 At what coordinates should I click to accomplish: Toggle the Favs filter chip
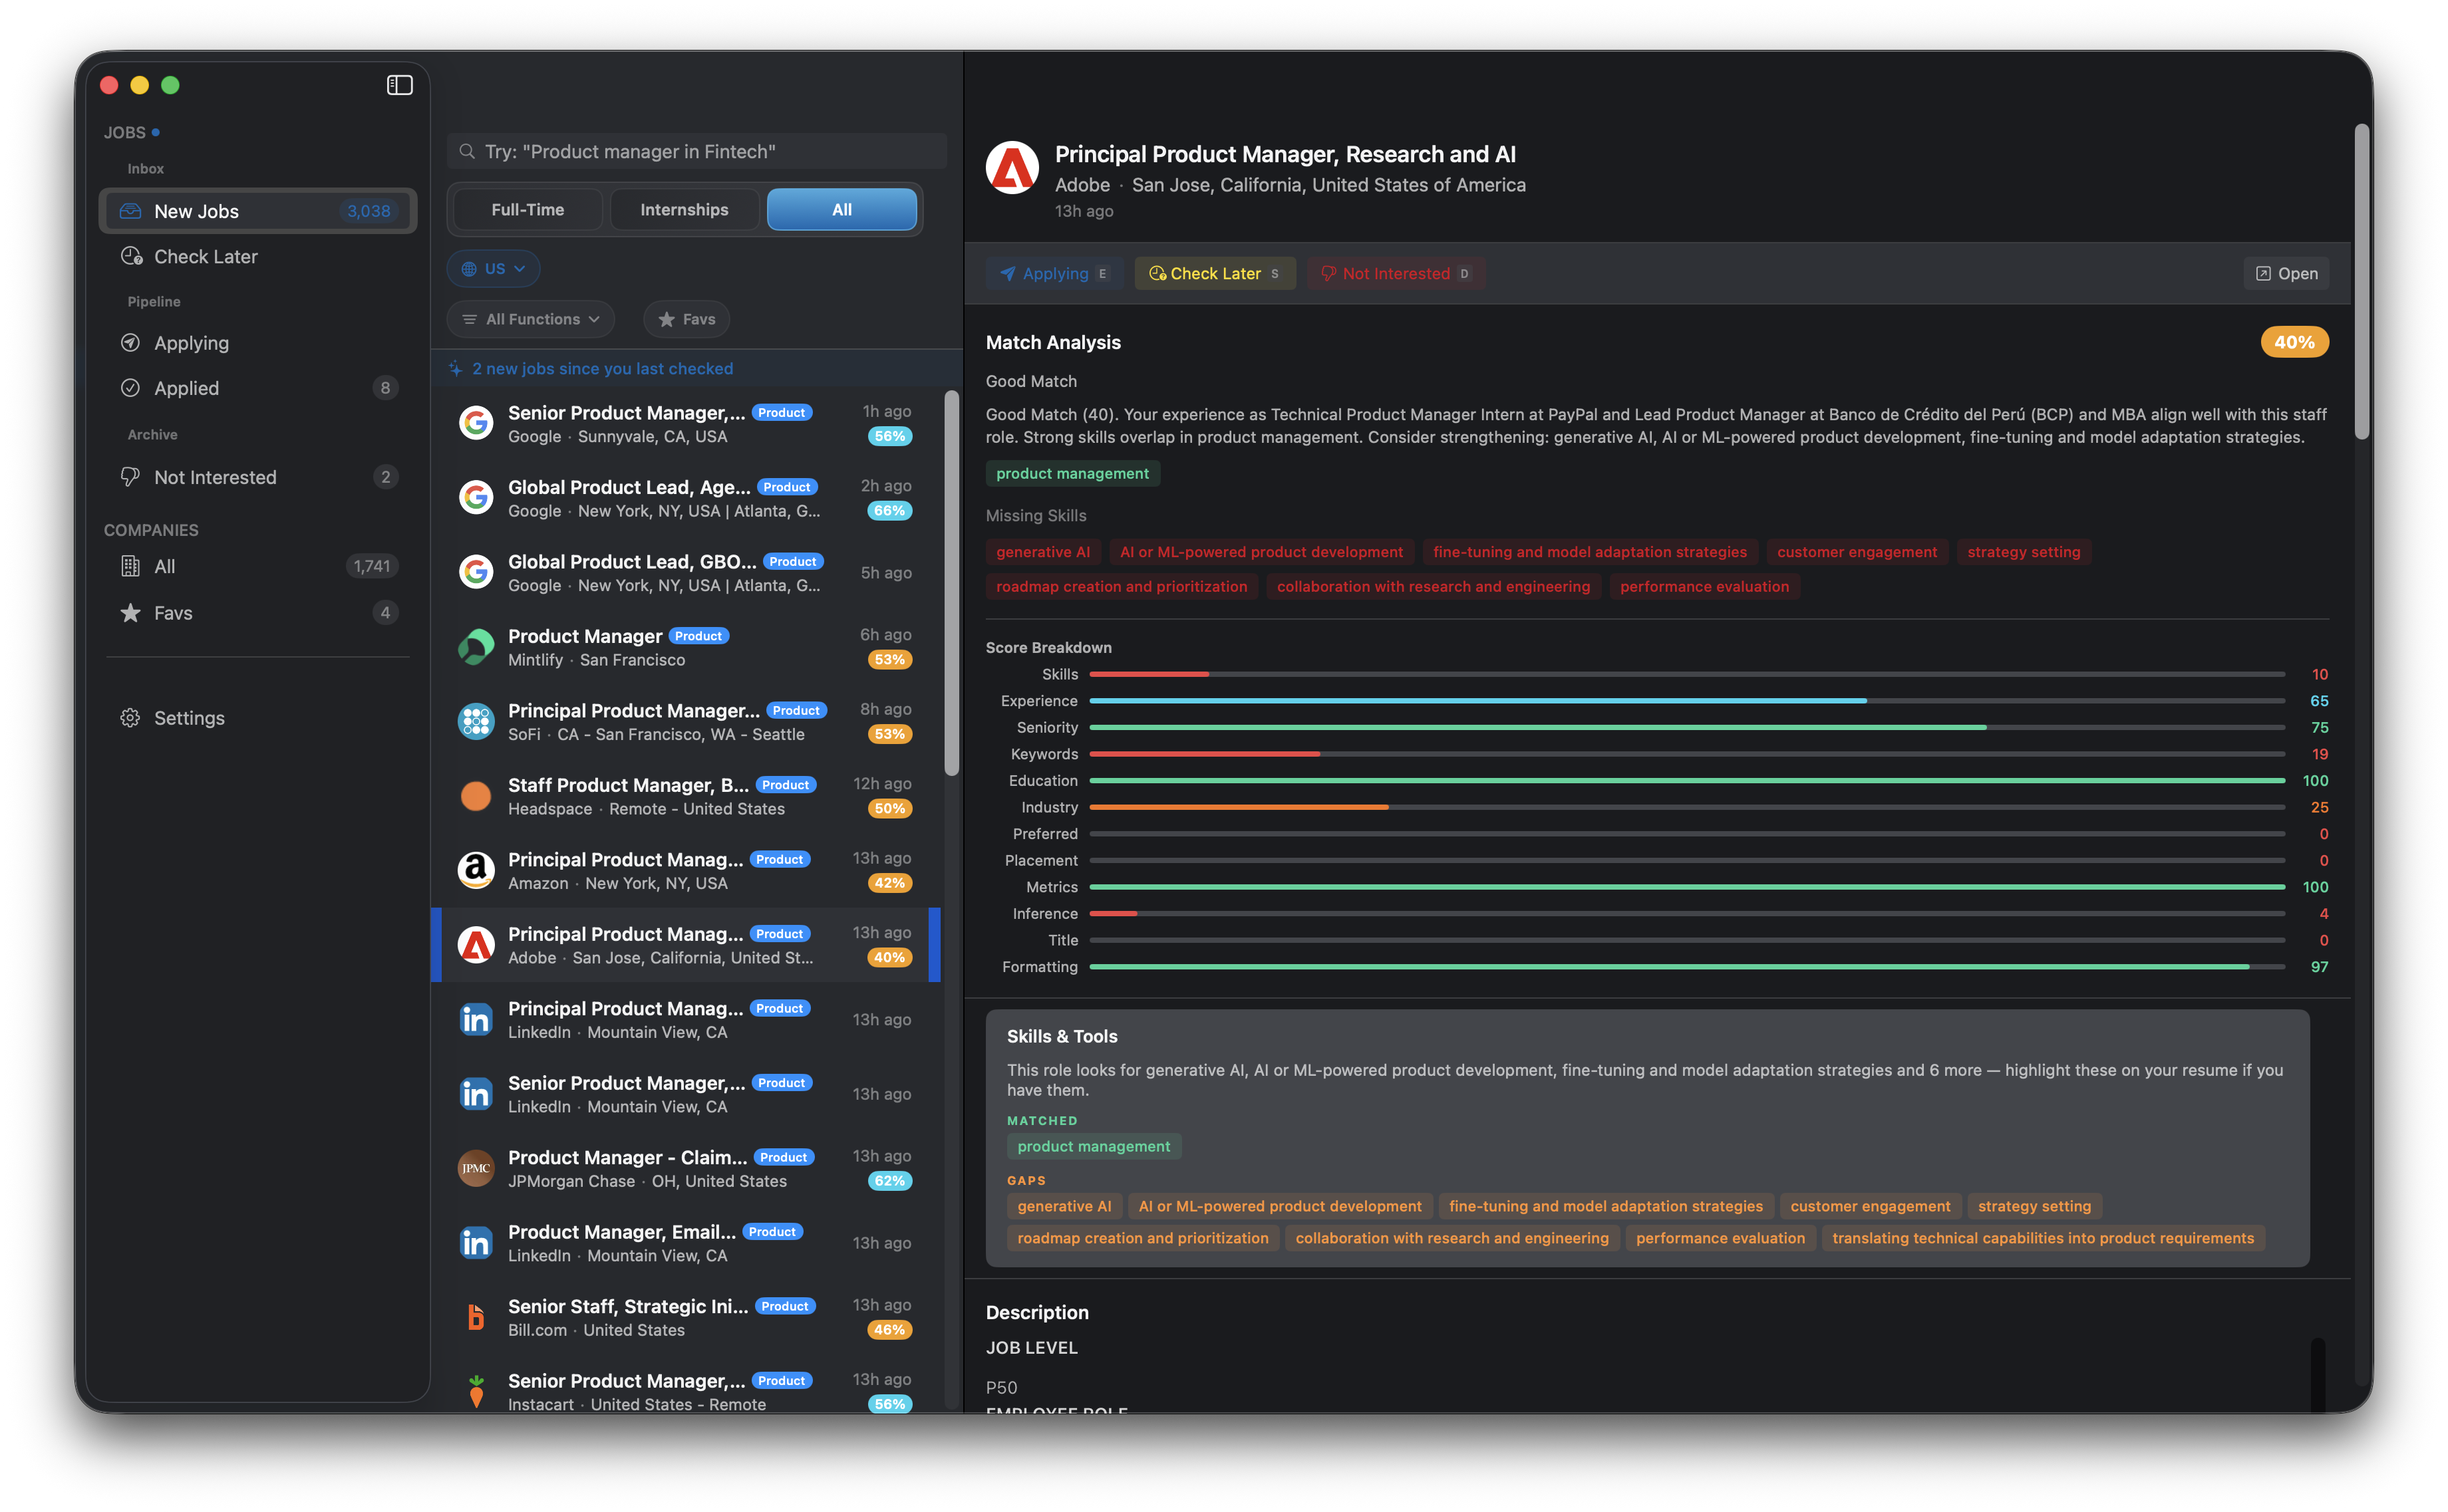tap(687, 319)
